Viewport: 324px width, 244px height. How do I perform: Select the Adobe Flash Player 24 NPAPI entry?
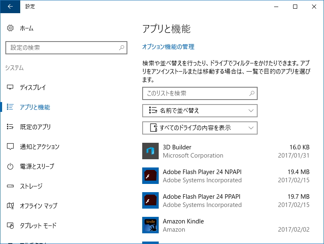coord(226,176)
